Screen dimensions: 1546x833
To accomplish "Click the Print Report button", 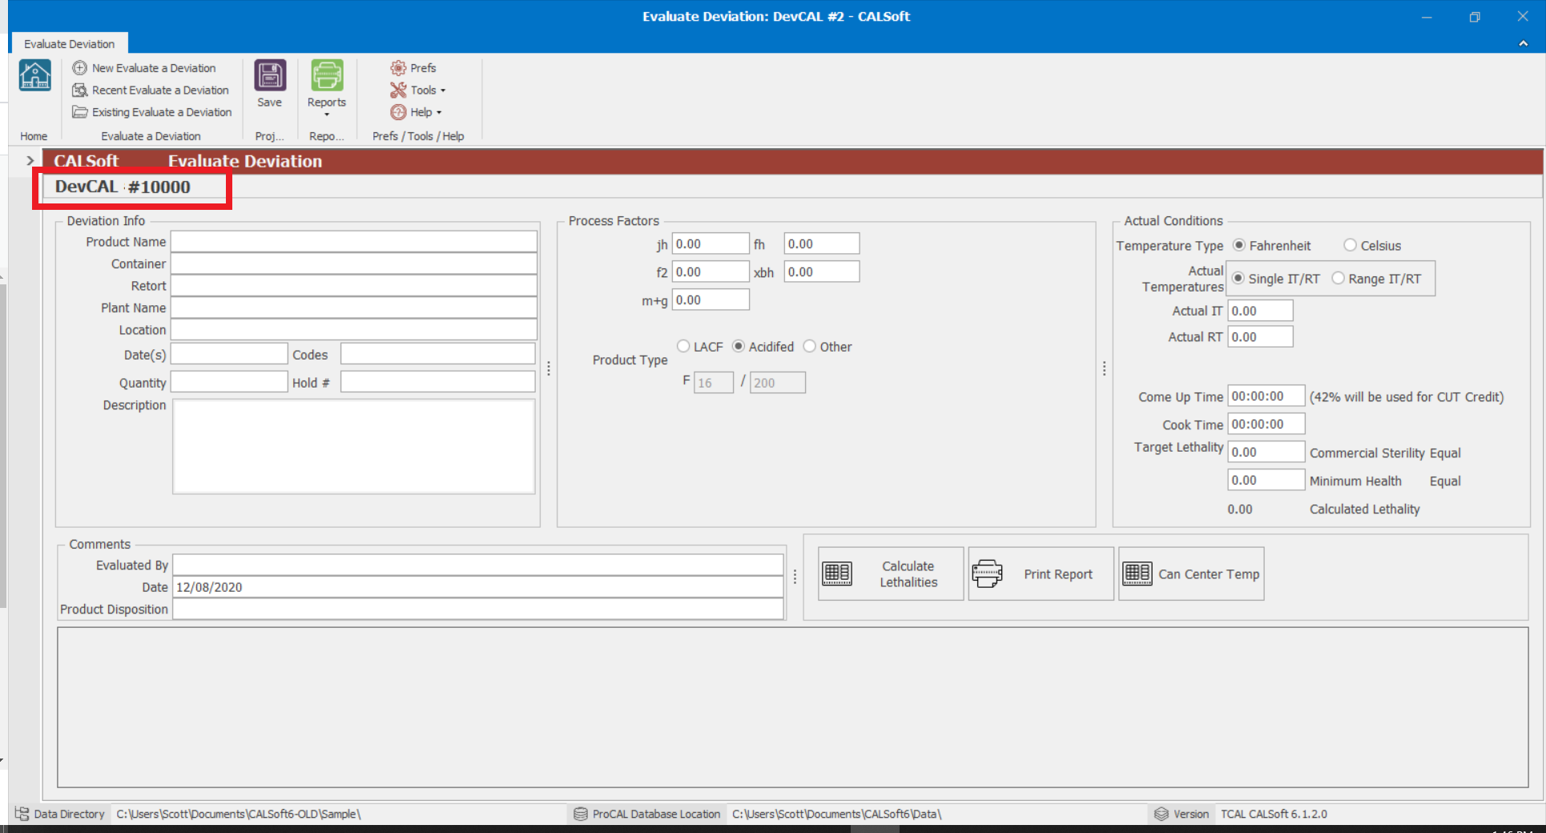I will coord(1041,573).
